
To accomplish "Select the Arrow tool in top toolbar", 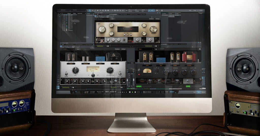I will [90, 10].
